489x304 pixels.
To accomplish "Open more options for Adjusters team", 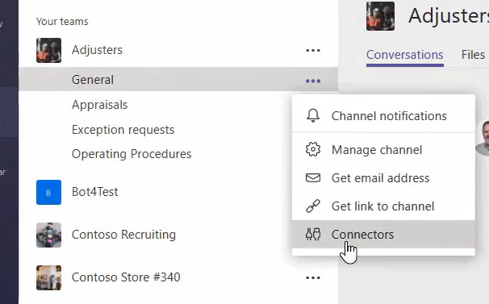I will click(313, 50).
